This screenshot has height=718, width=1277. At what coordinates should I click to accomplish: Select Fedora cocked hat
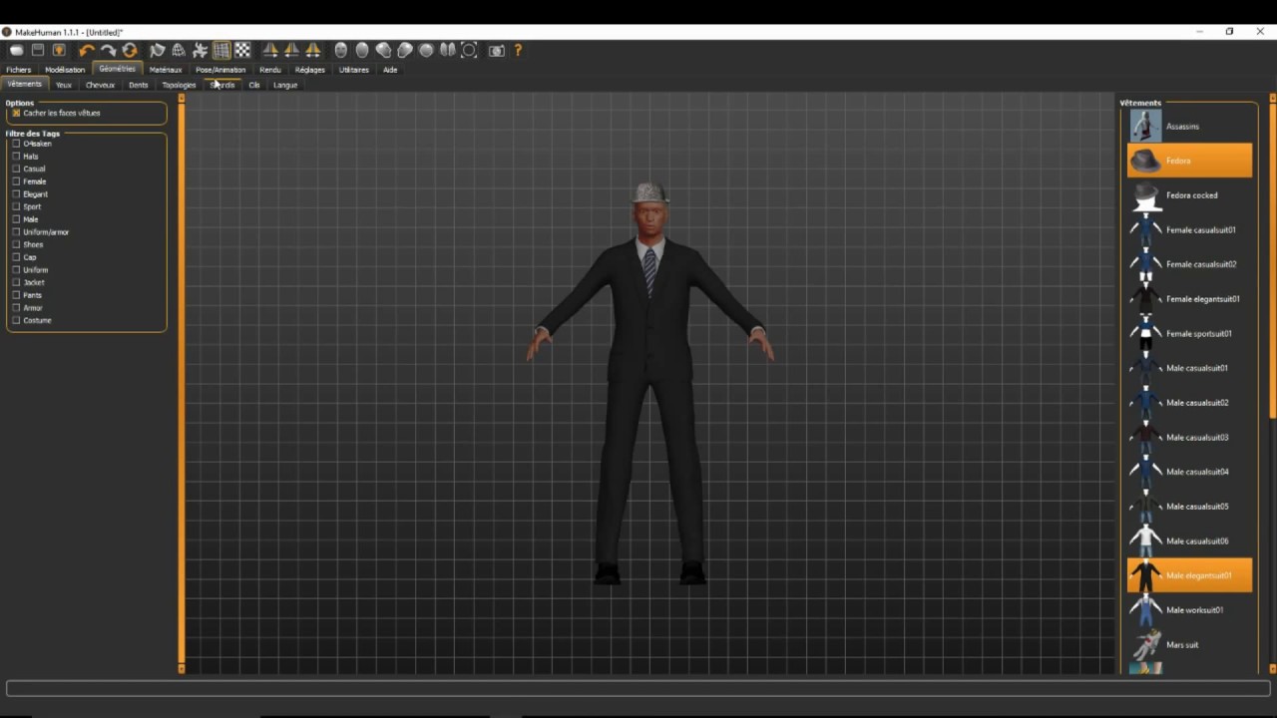[1189, 195]
